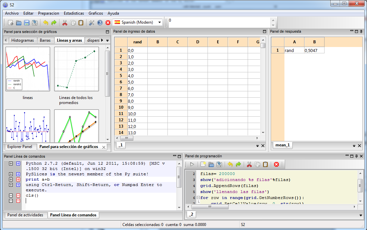Switch to the Panel de actividades tab

26,215
